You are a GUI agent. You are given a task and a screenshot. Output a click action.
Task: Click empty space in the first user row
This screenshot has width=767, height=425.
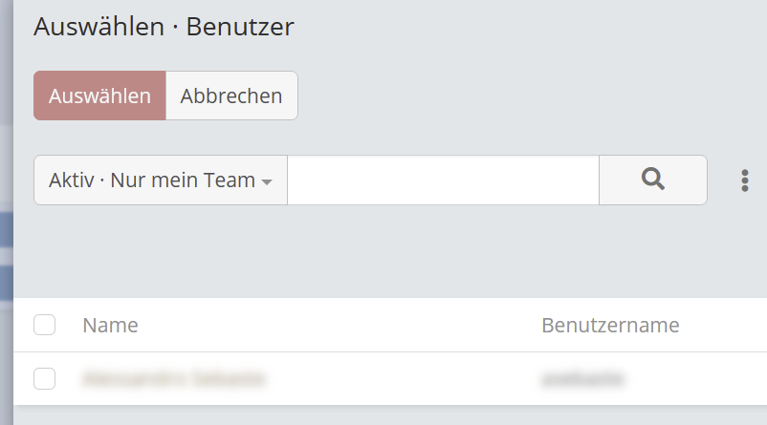(x=401, y=378)
